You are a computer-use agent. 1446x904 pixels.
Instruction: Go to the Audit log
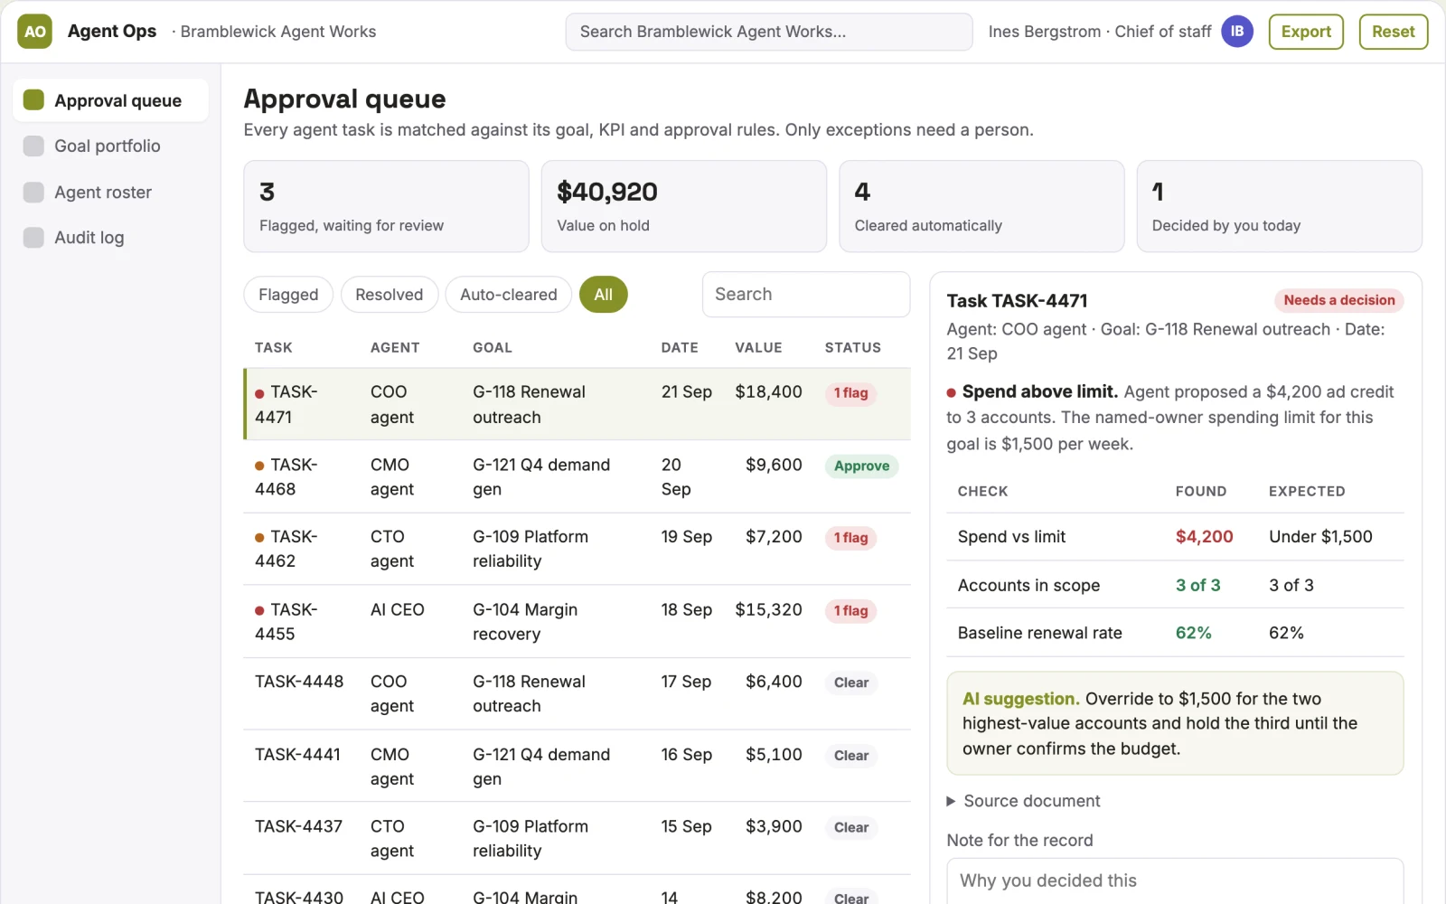[110, 238]
